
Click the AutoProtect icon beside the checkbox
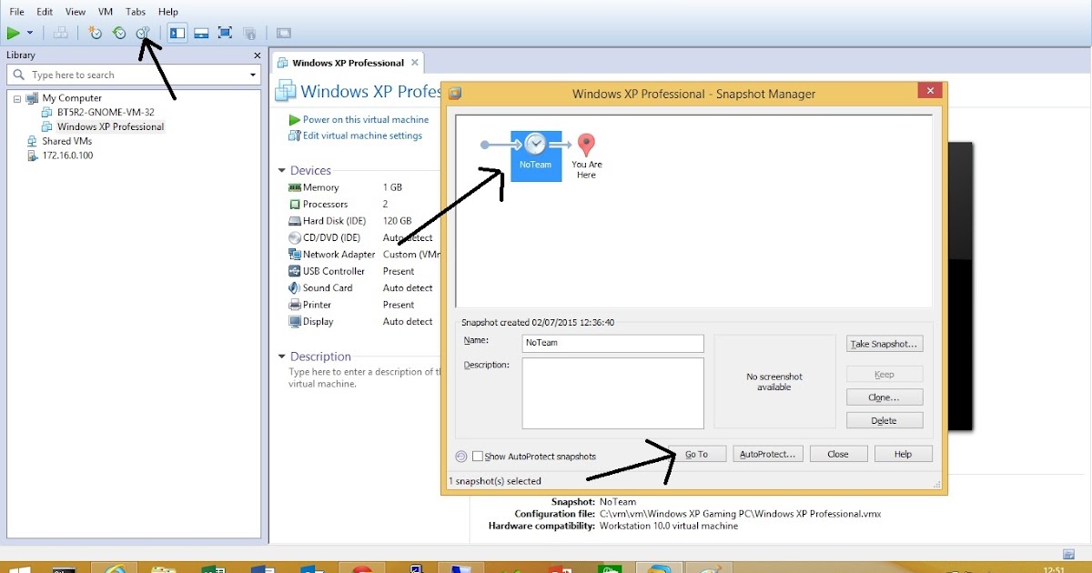460,457
